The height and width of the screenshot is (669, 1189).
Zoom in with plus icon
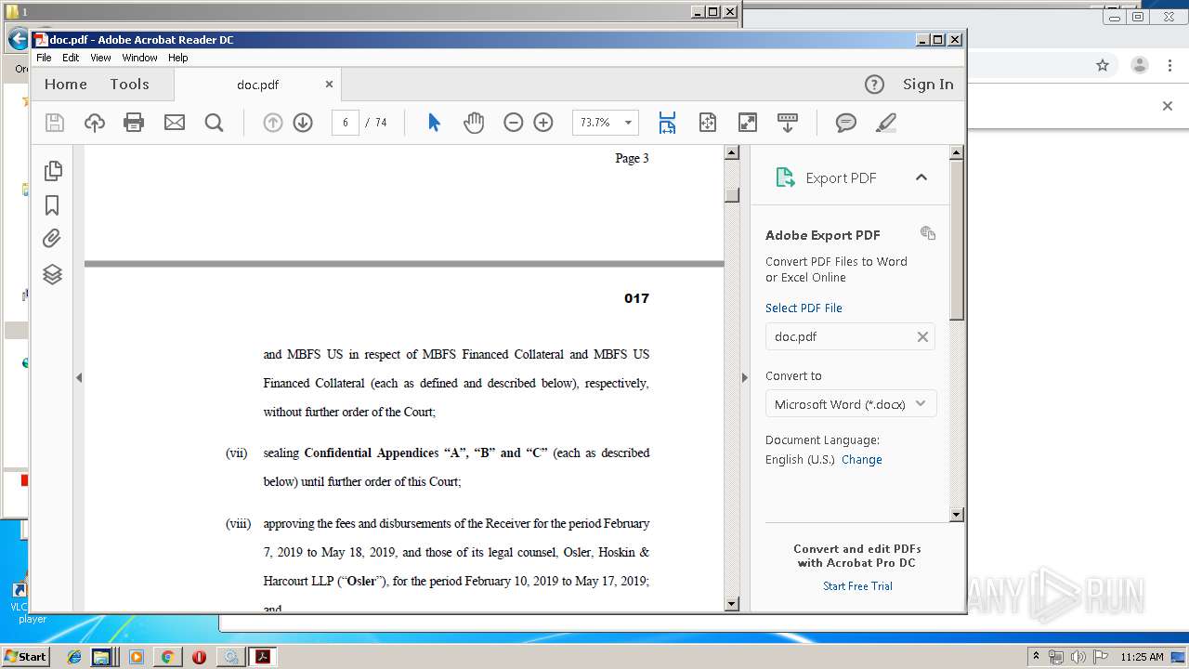tap(543, 123)
